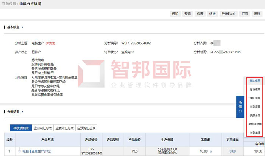265x156 pixels.
Task: Collapse the 基本信息 section arrow
Action: click(22, 27)
